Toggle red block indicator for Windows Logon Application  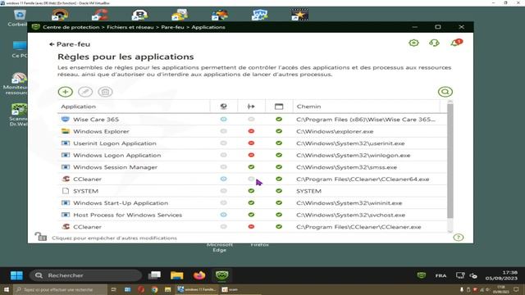click(251, 155)
